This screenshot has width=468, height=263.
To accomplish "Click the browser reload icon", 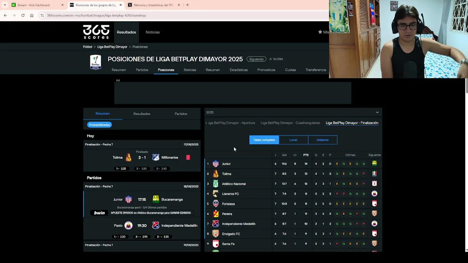I will click(23, 15).
